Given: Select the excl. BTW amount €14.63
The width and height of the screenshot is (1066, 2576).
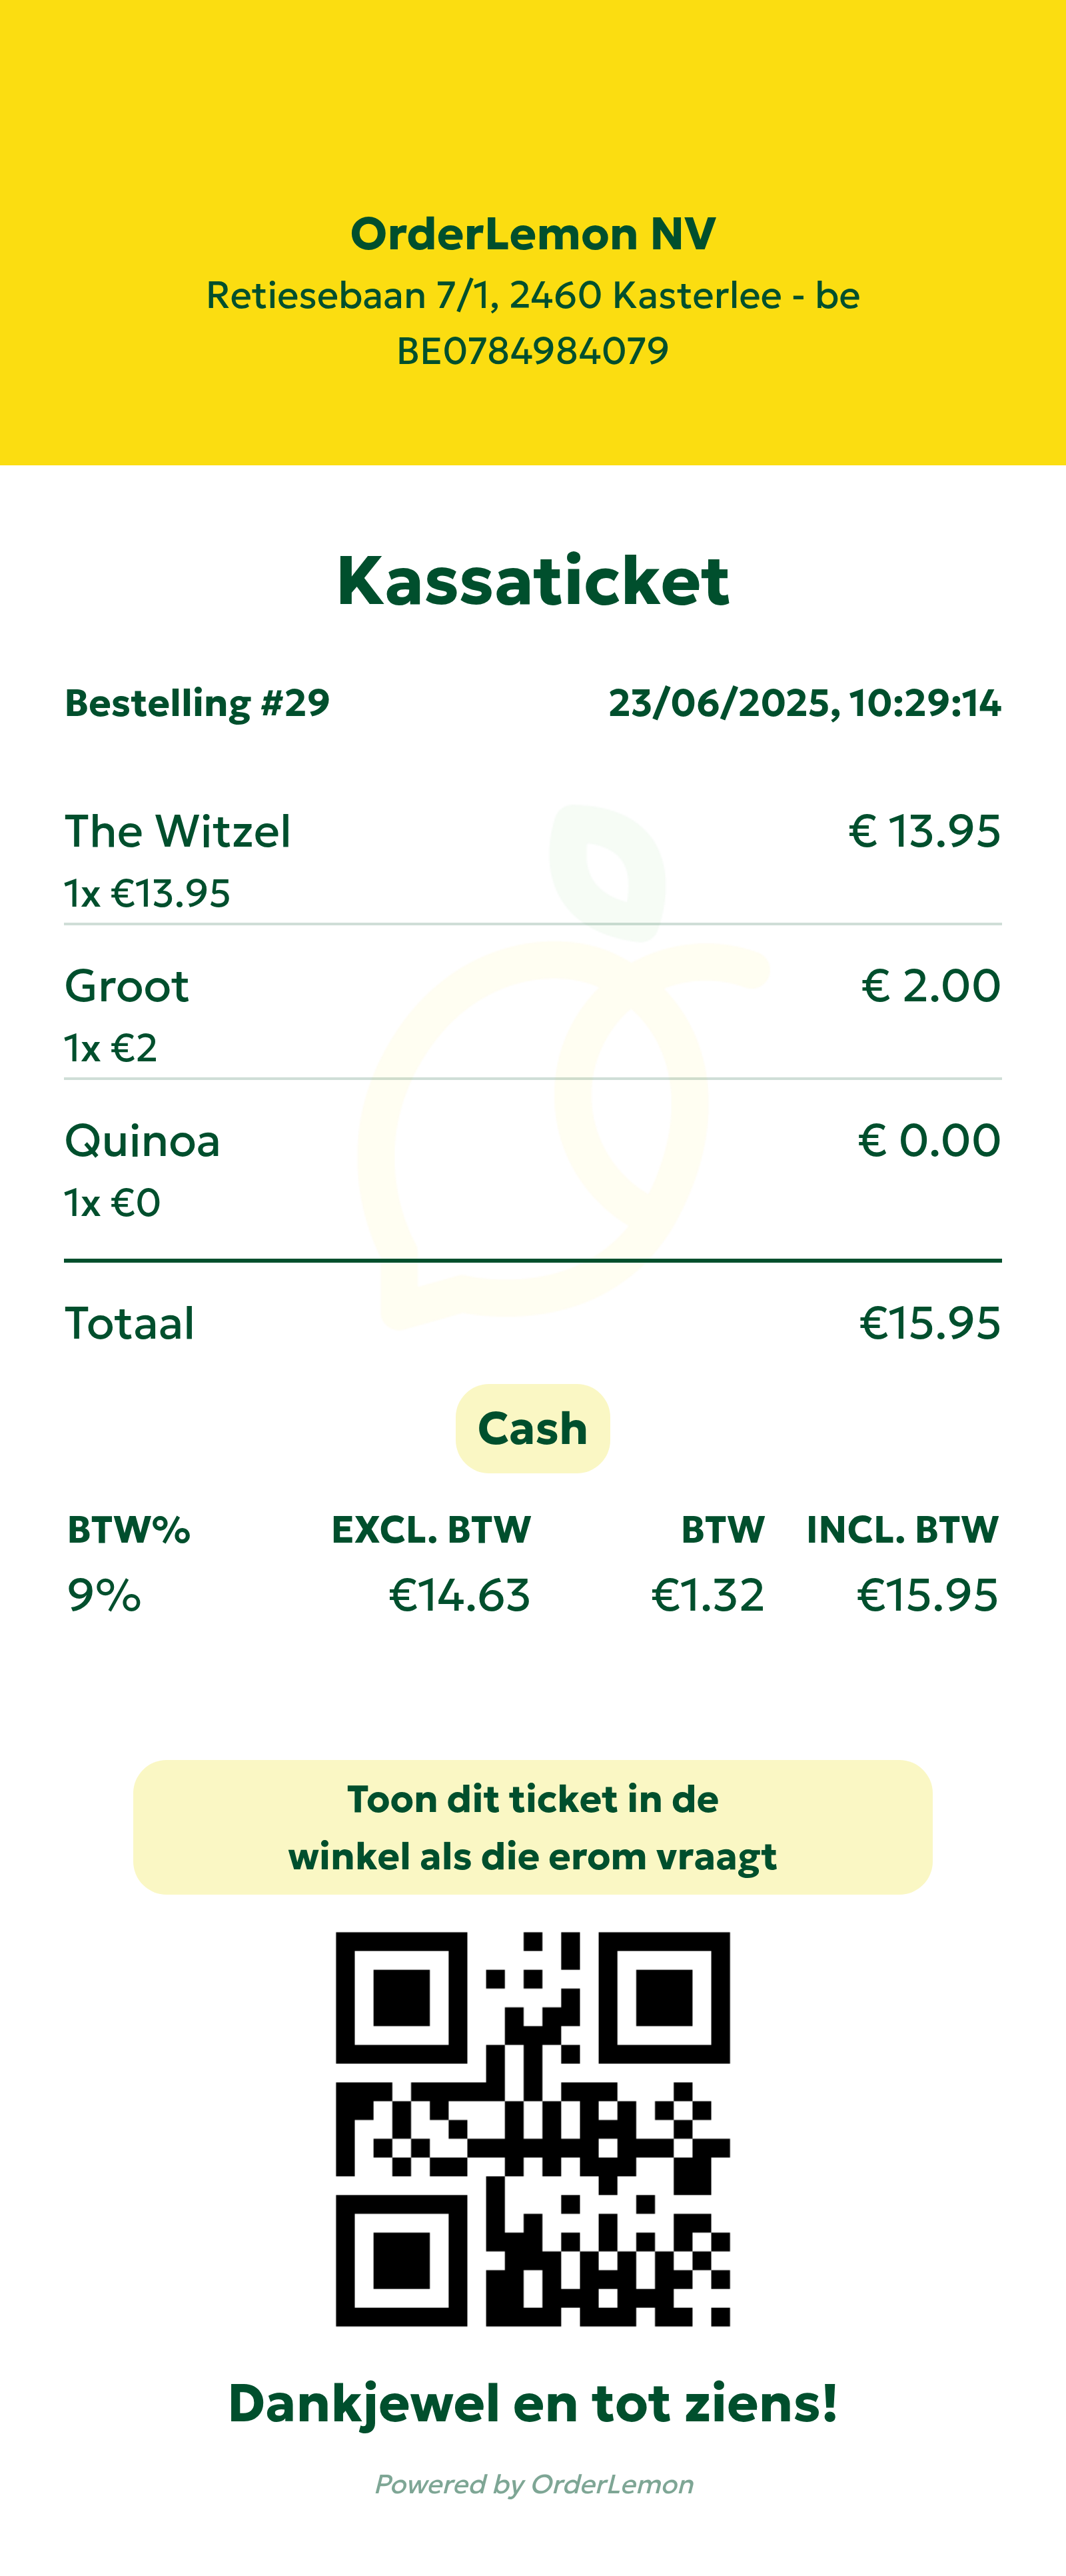Looking at the screenshot, I should pos(458,1595).
